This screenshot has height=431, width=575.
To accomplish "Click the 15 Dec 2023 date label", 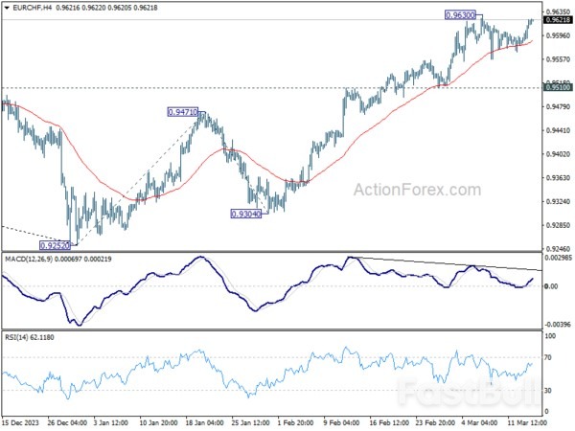I will tap(20, 423).
